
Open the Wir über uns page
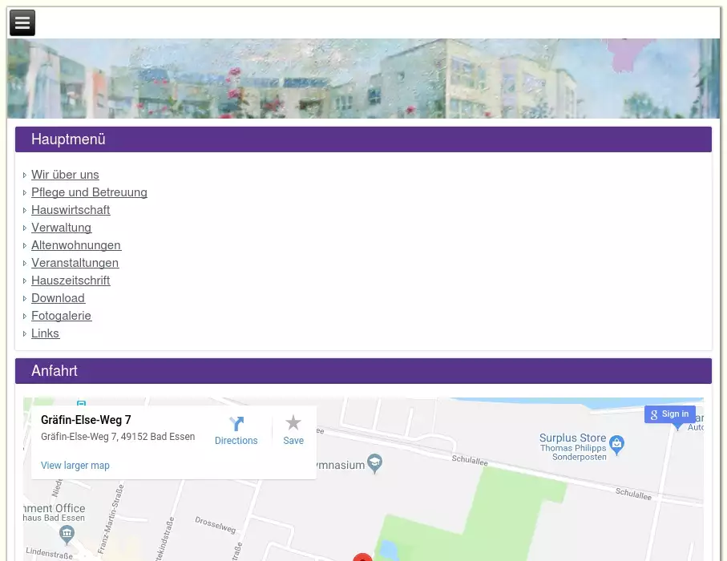[x=65, y=175]
